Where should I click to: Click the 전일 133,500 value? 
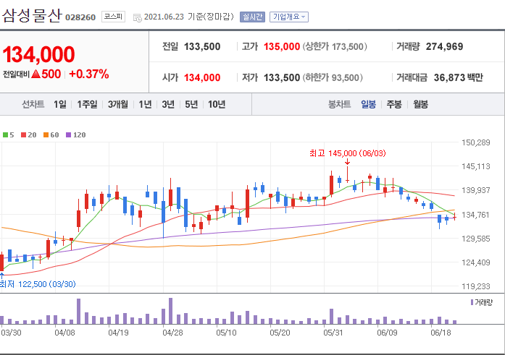coord(202,46)
